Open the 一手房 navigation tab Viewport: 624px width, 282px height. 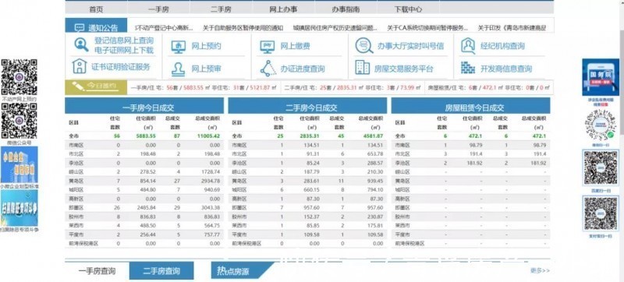(x=158, y=9)
